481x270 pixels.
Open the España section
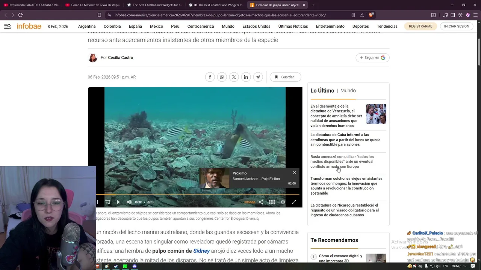[135, 26]
